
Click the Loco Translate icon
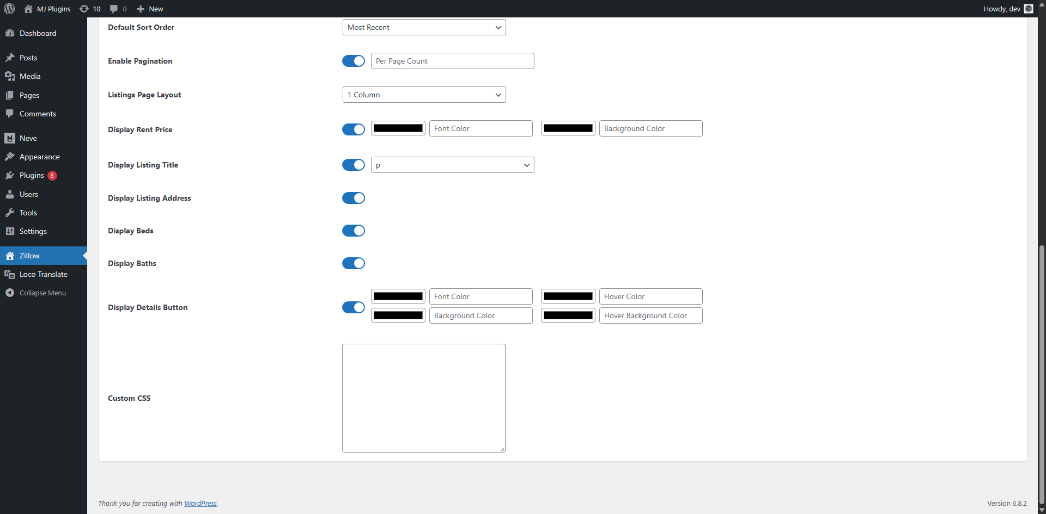pyautogui.click(x=10, y=274)
